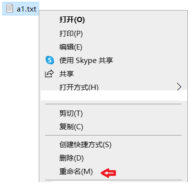Screen dimensions: 194x186
Task: Expand the 打开方式(H) submenu chevron
Action: (x=179, y=87)
